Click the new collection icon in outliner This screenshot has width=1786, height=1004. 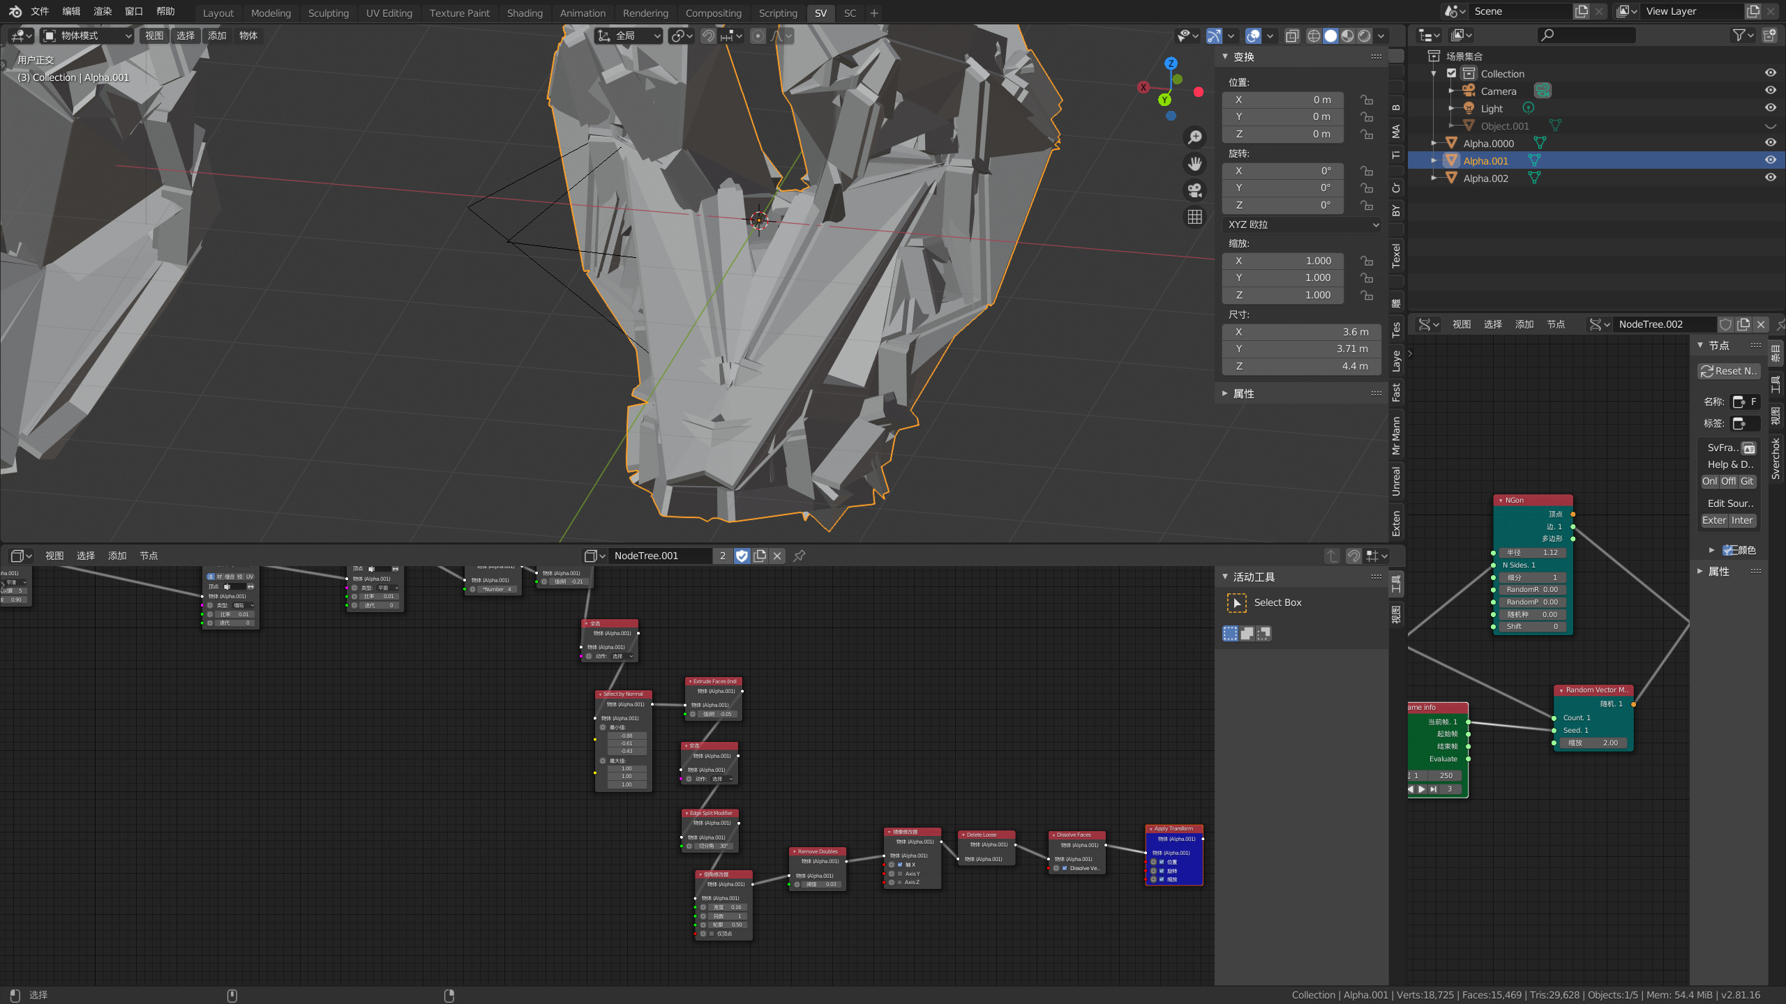click(x=1770, y=35)
